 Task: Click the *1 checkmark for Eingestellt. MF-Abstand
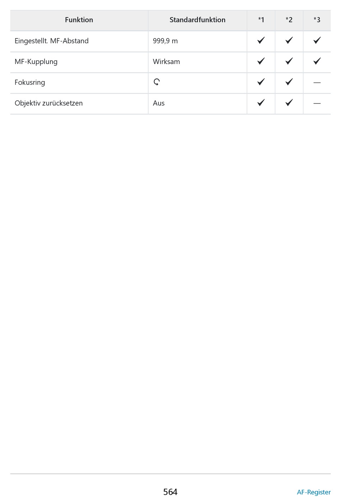261,41
